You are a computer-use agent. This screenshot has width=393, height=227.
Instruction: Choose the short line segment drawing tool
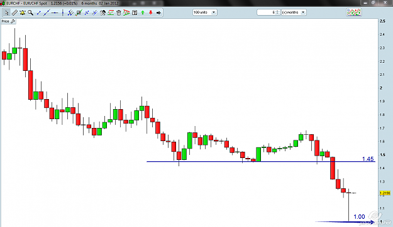[x=38, y=13]
